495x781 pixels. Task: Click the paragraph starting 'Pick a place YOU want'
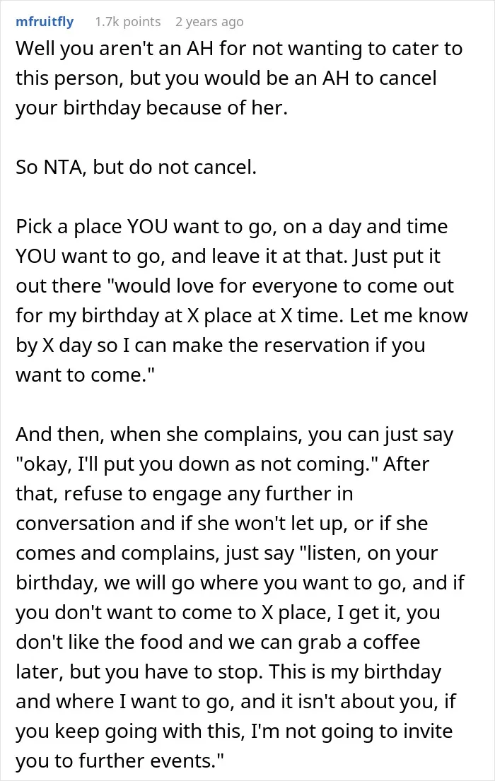(242, 300)
